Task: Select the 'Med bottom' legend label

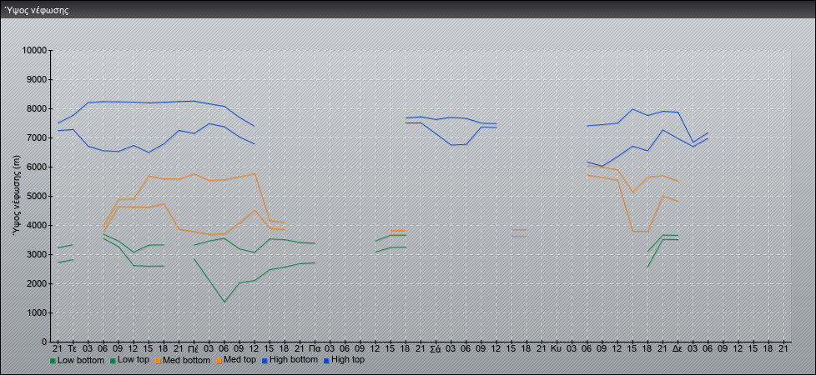Action: [x=186, y=360]
